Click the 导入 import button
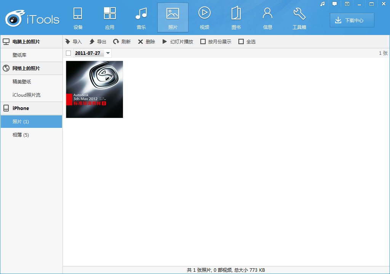This screenshot has width=390, height=274. coord(74,41)
